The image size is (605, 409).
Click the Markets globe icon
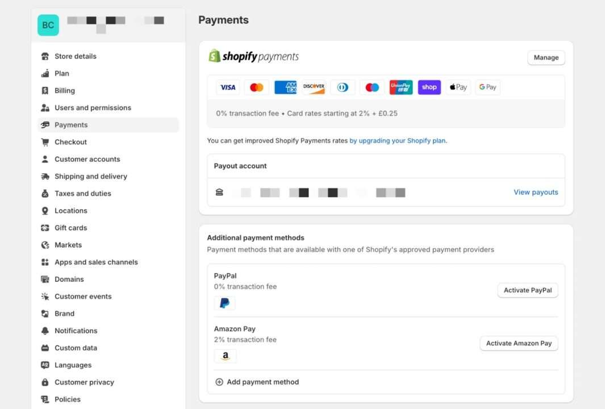pyautogui.click(x=45, y=245)
